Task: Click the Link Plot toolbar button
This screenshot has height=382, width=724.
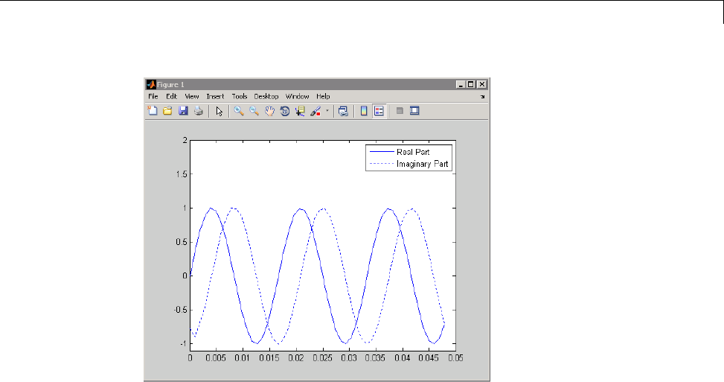Action: (343, 111)
